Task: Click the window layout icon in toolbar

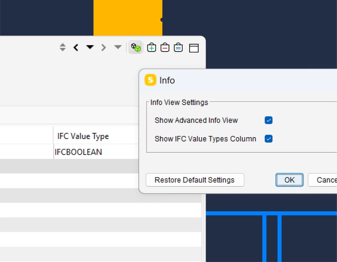Action: 194,48
